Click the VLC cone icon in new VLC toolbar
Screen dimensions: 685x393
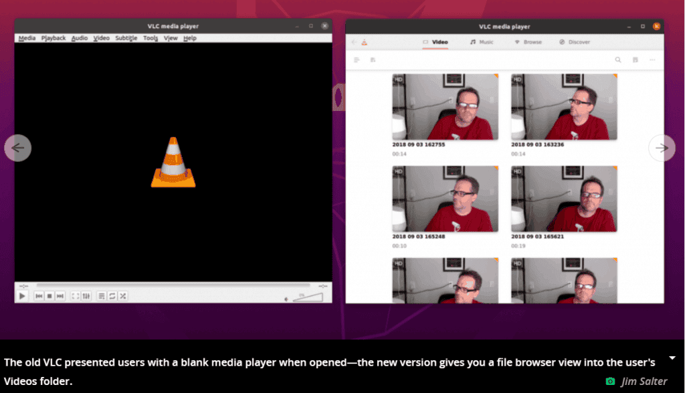point(365,42)
